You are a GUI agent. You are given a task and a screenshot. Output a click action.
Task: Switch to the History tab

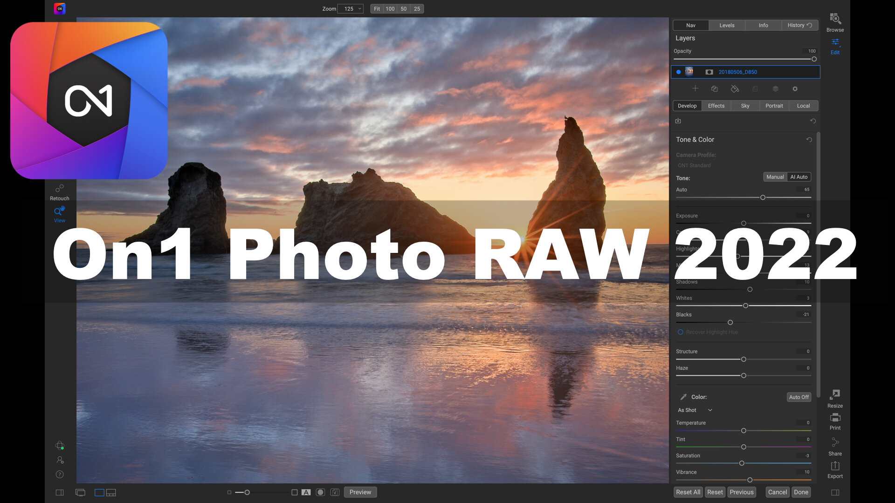click(799, 25)
